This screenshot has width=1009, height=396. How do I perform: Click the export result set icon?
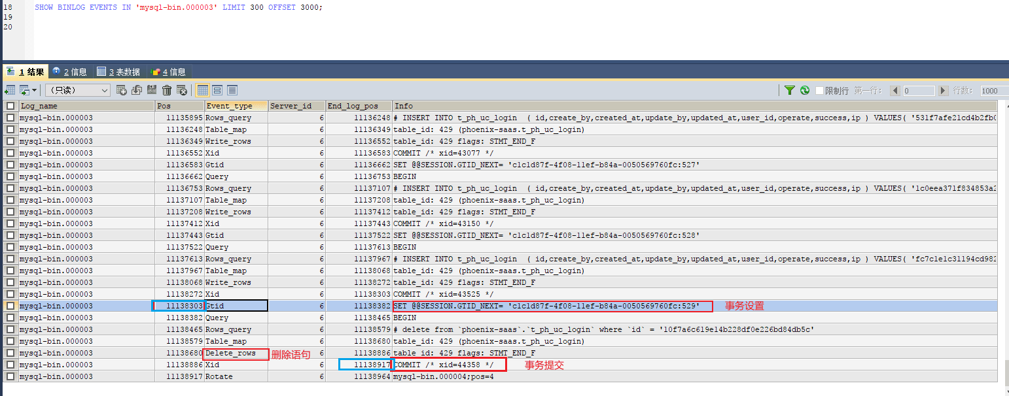click(10, 90)
